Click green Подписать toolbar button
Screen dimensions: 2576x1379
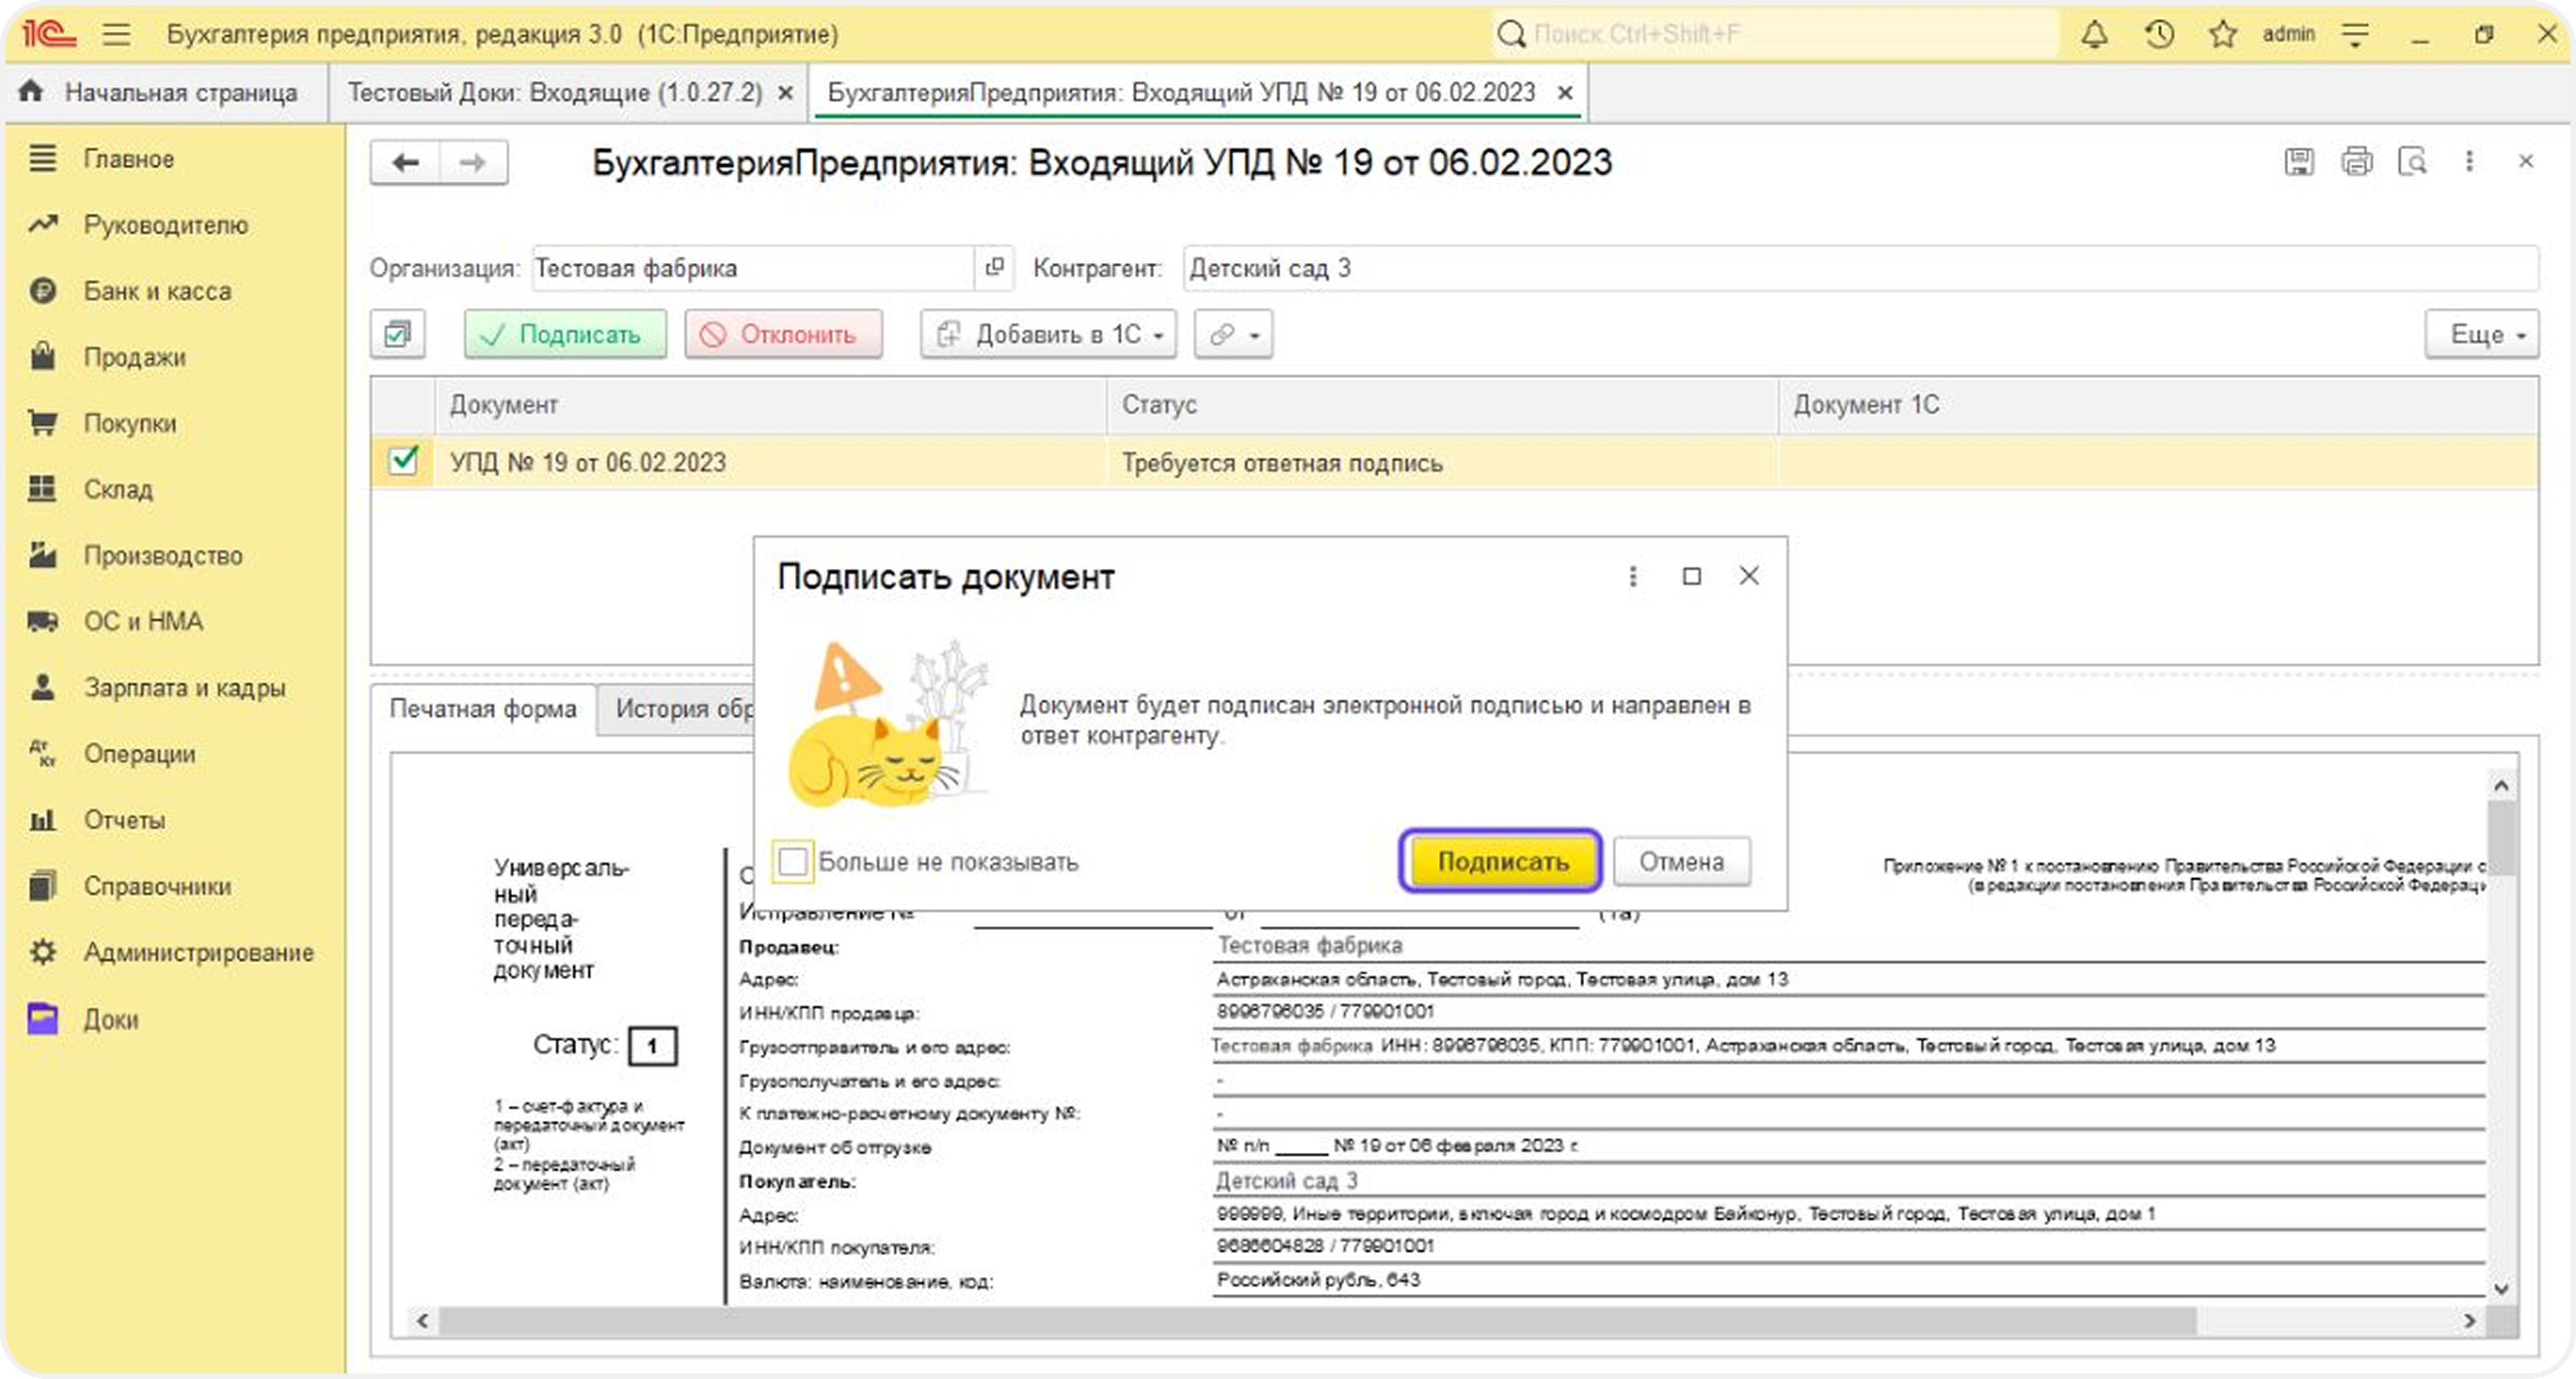point(565,333)
